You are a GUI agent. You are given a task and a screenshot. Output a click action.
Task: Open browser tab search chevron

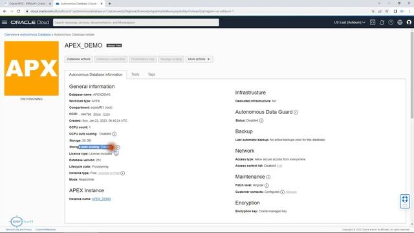(379, 3)
